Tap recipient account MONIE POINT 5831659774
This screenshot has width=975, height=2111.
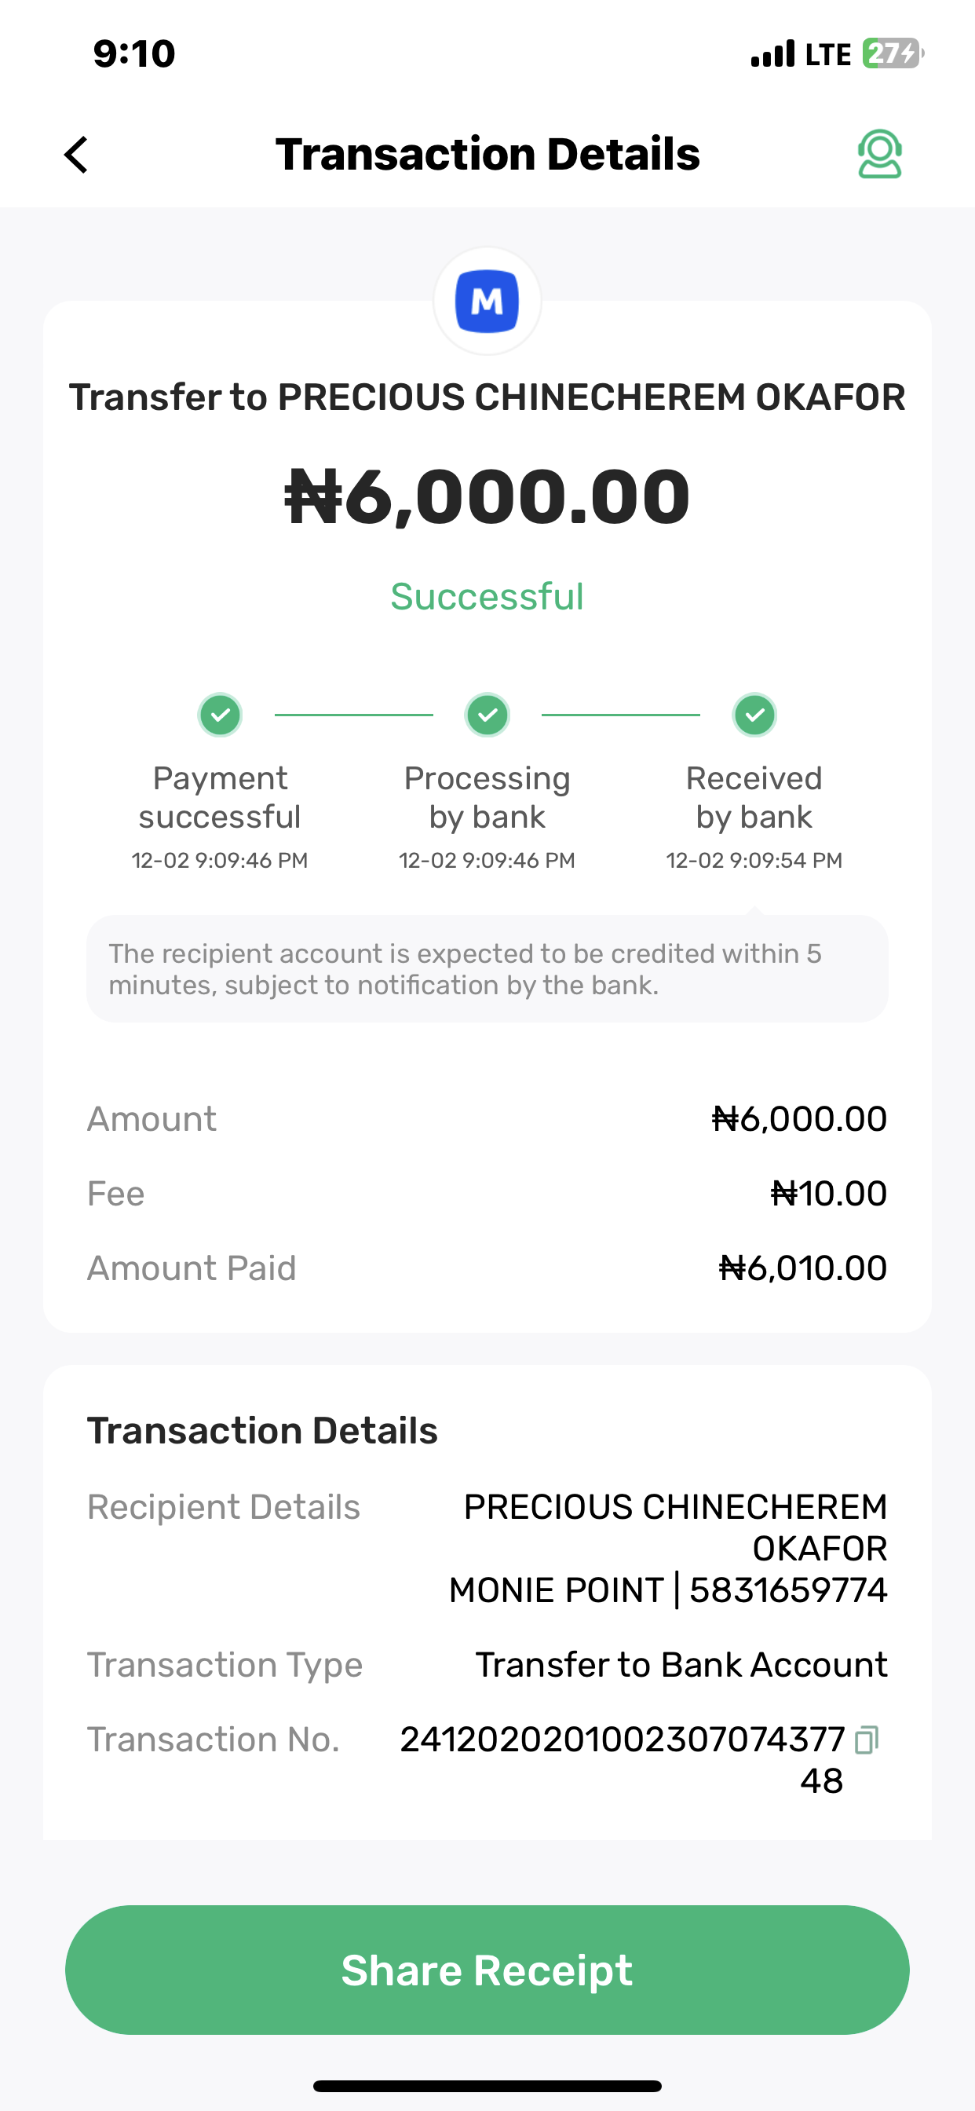pos(668,1590)
